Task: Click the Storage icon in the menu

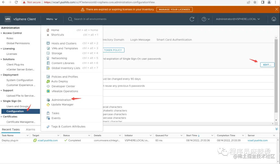Action: click(48, 53)
